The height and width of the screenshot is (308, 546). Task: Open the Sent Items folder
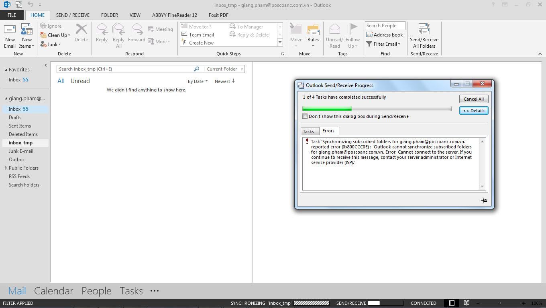(20, 126)
